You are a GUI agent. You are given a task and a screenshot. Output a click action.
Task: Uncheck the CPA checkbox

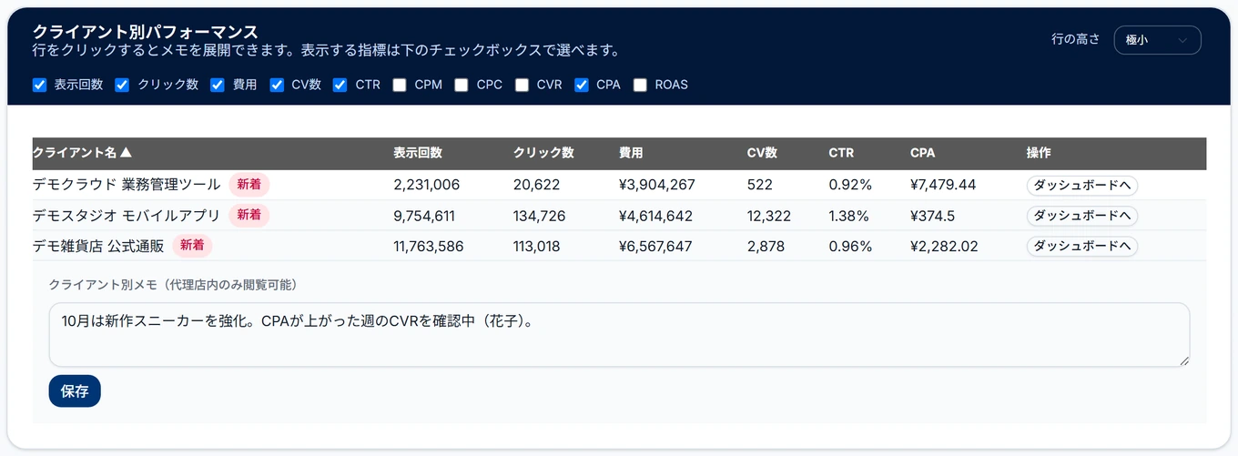pos(582,85)
